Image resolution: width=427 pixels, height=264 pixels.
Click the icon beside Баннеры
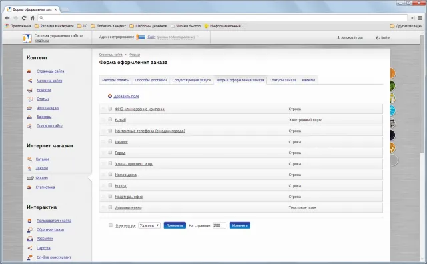29,117
